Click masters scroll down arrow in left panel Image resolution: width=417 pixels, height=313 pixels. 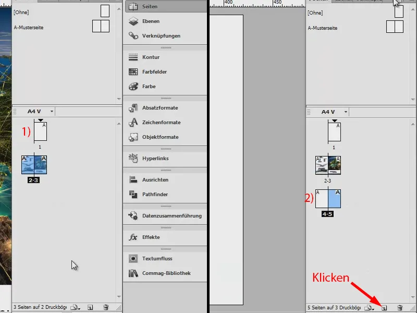pos(119,99)
